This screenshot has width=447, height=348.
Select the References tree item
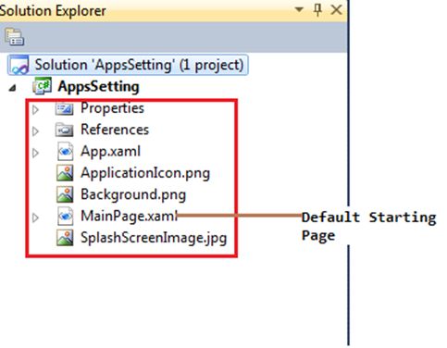click(x=115, y=130)
